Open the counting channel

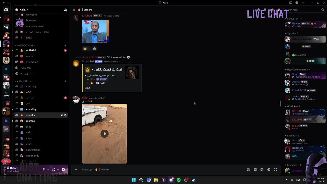click(x=41, y=109)
